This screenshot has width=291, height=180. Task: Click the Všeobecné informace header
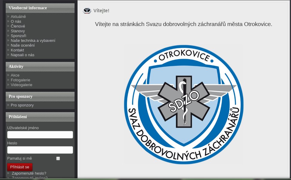[x=40, y=8]
